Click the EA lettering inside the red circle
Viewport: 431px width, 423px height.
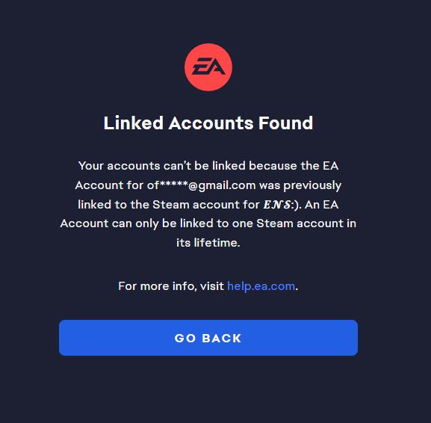point(208,67)
